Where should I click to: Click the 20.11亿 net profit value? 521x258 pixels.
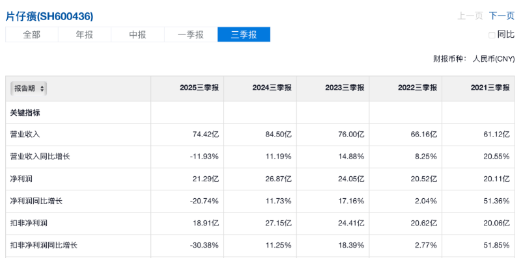[x=496, y=179]
